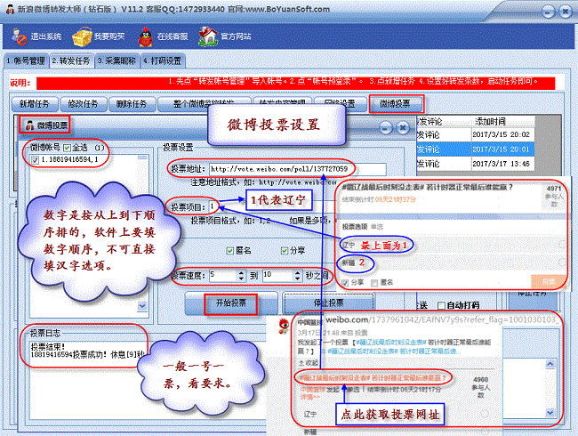Viewport: 578px width, 436px height.
Task: Switch to 3.采集昵称 tab
Action: tap(116, 61)
